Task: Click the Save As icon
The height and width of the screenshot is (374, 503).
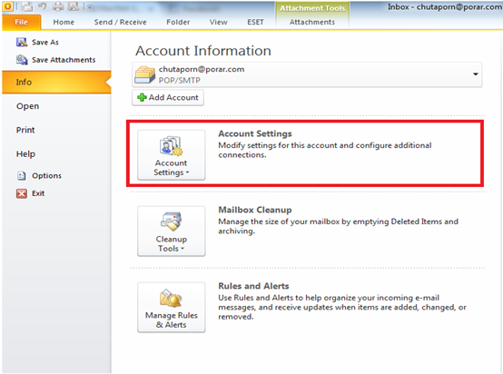Action: (22, 42)
